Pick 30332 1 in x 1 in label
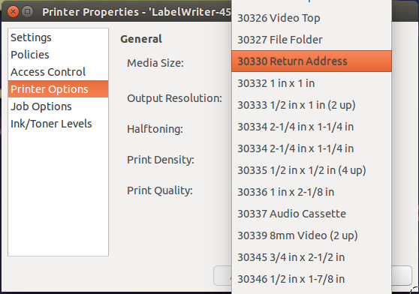The height and width of the screenshot is (294, 419). [312, 83]
